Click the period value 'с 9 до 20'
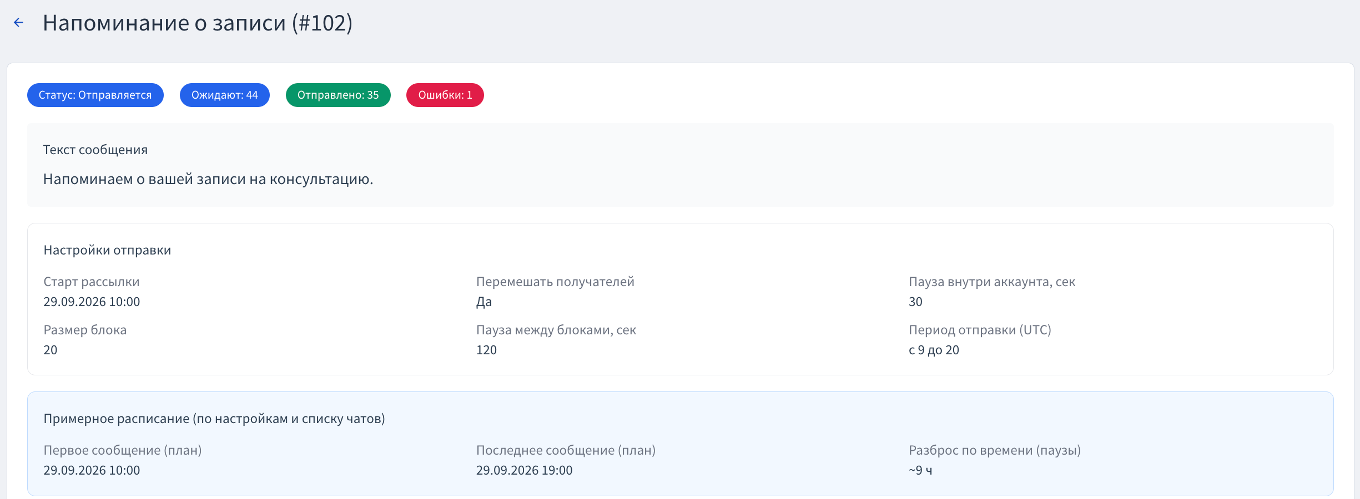The width and height of the screenshot is (1360, 499). coord(934,350)
